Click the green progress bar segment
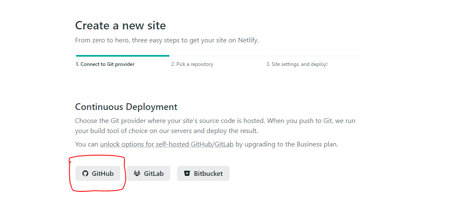 [123, 55]
